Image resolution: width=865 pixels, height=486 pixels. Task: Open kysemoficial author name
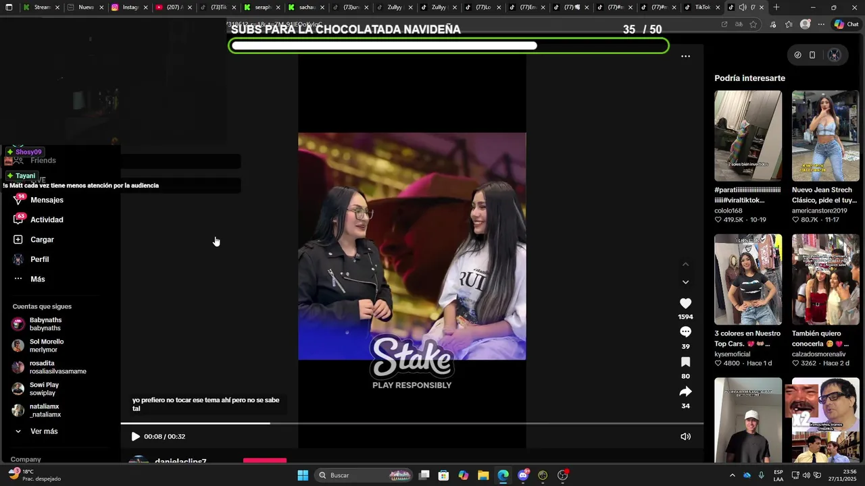click(733, 354)
